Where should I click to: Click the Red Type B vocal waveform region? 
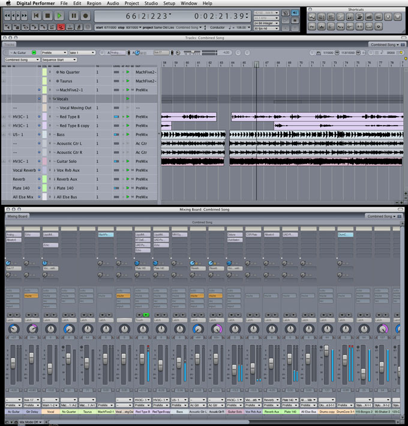point(317,117)
